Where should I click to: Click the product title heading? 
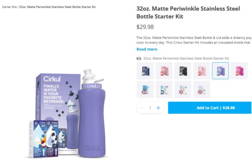188,13
